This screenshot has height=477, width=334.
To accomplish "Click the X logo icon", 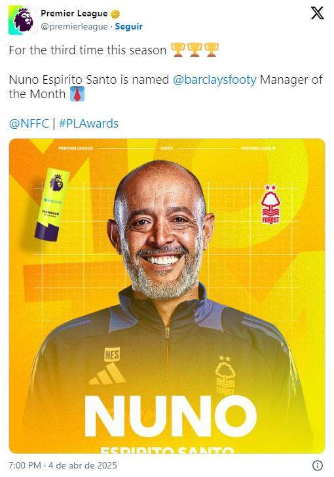I will 317,13.
